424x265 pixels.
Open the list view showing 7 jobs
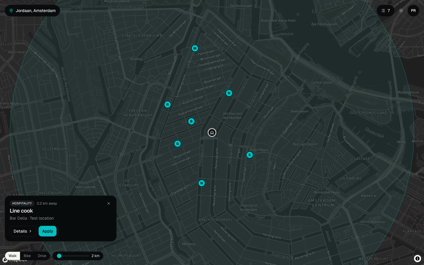click(x=385, y=11)
